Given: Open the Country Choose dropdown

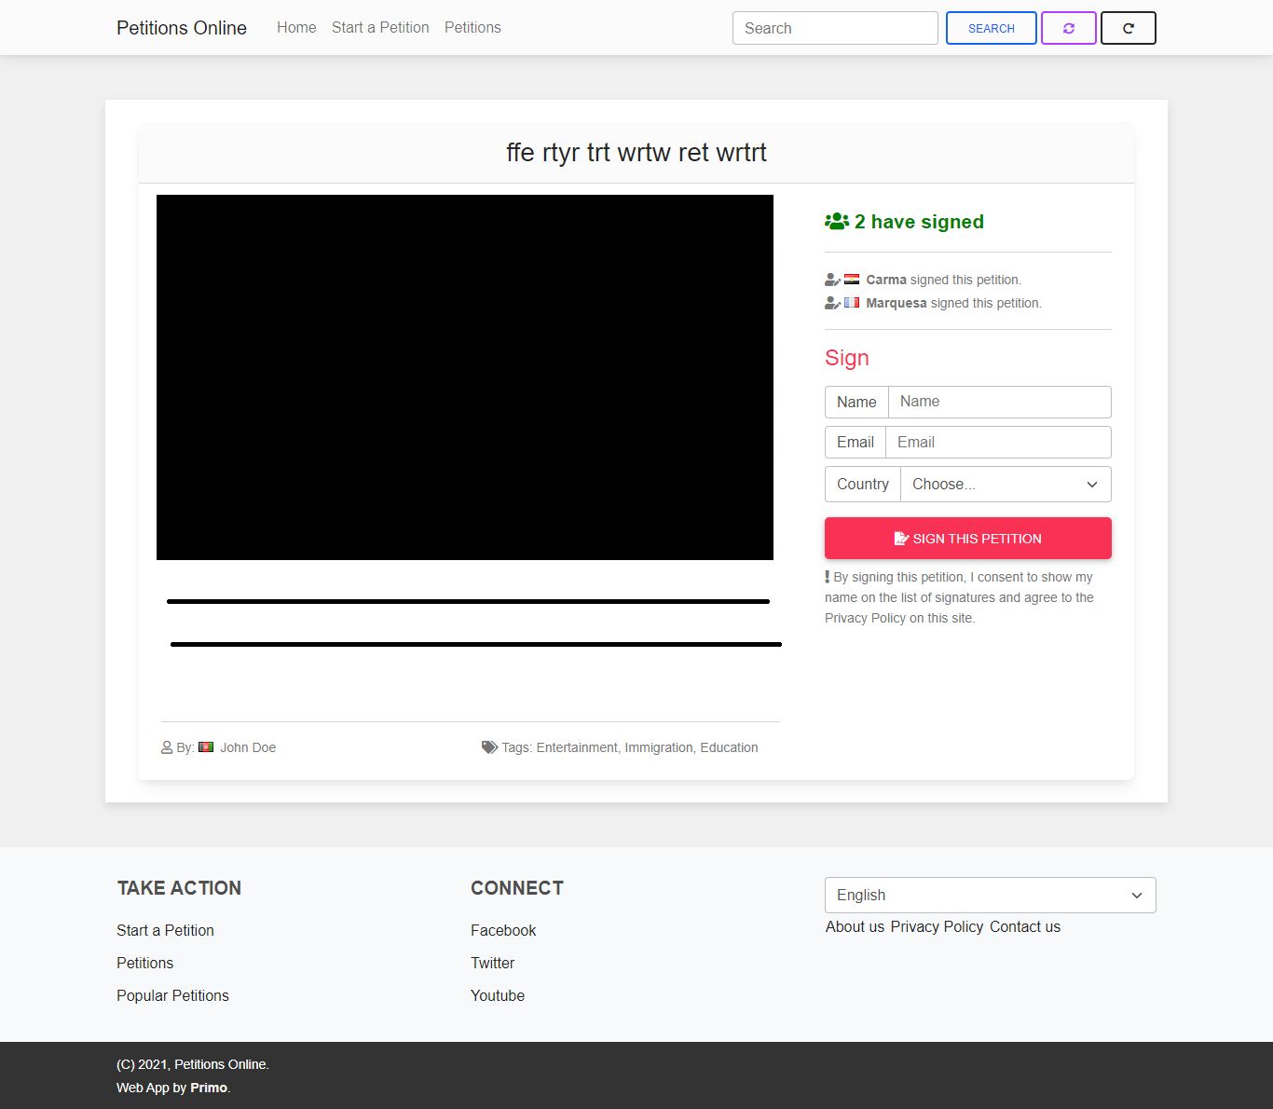Looking at the screenshot, I should [x=1006, y=485].
